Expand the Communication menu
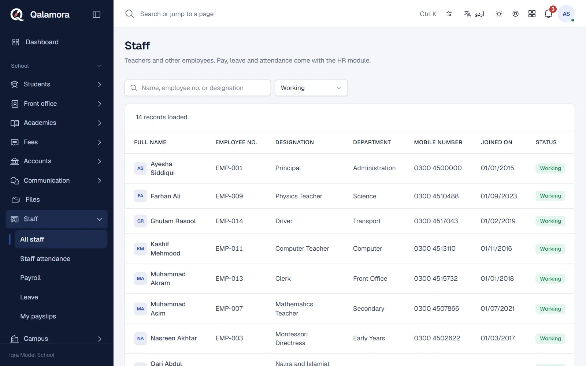586x366 pixels. tap(57, 180)
